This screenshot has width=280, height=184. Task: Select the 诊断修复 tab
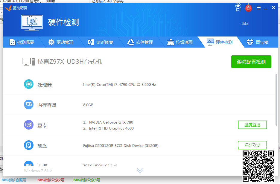101,42
